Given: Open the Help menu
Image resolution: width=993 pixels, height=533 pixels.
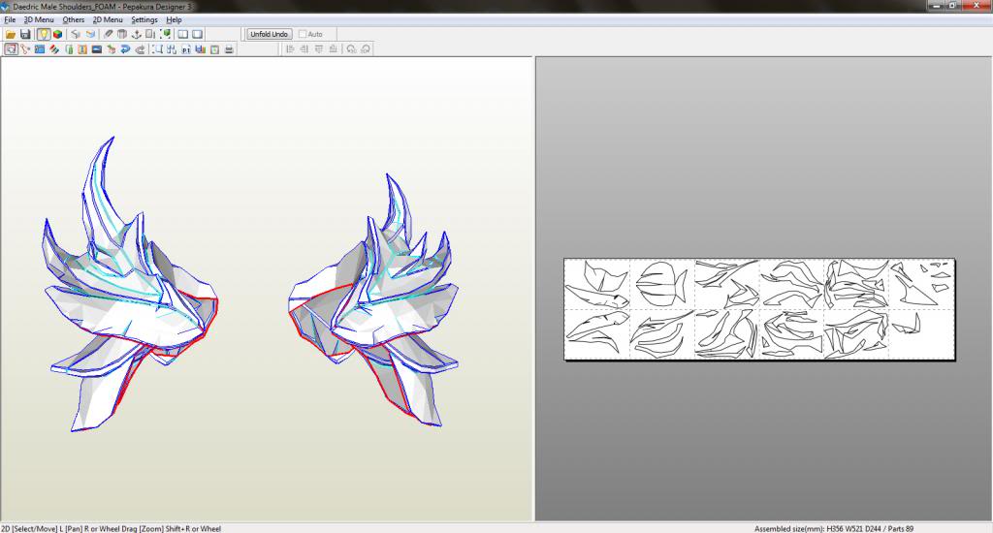Looking at the screenshot, I should (x=174, y=19).
